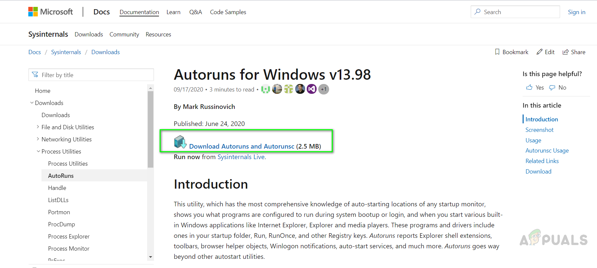The width and height of the screenshot is (597, 268).
Task: Jump to Introduction in this article
Action: click(x=542, y=119)
